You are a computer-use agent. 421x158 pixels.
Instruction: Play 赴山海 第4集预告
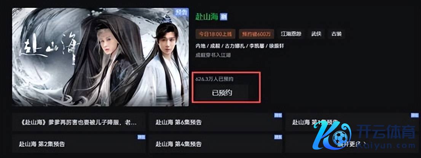click(x=216, y=144)
